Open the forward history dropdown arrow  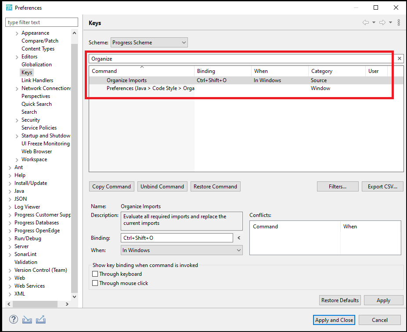(390, 22)
